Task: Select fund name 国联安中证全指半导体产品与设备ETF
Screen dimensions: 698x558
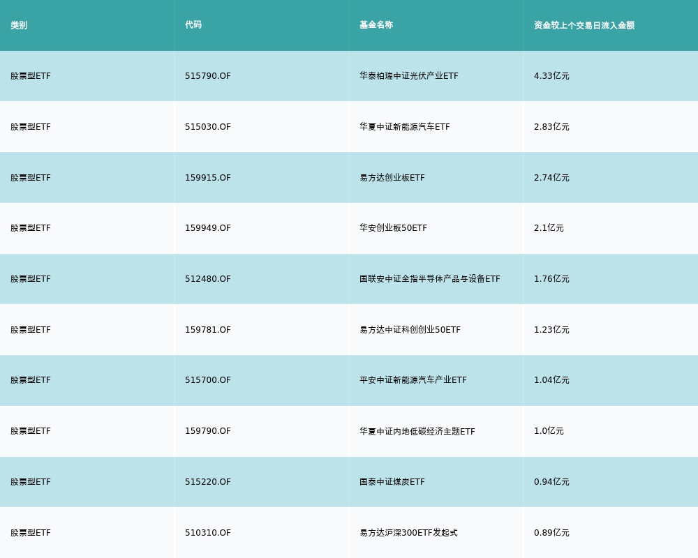Action: (429, 279)
